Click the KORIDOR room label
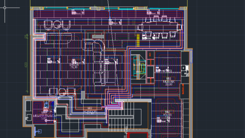Viewport: 245px width, 138px height. tap(90, 111)
